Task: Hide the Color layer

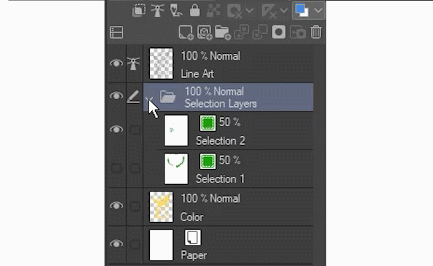Action: [117, 206]
